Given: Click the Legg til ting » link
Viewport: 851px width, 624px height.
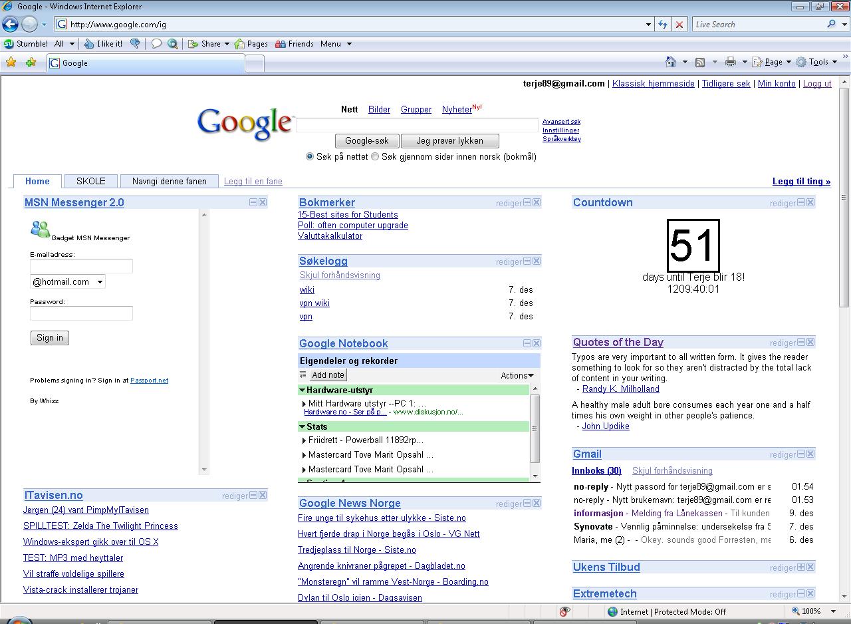Looking at the screenshot, I should pyautogui.click(x=801, y=181).
